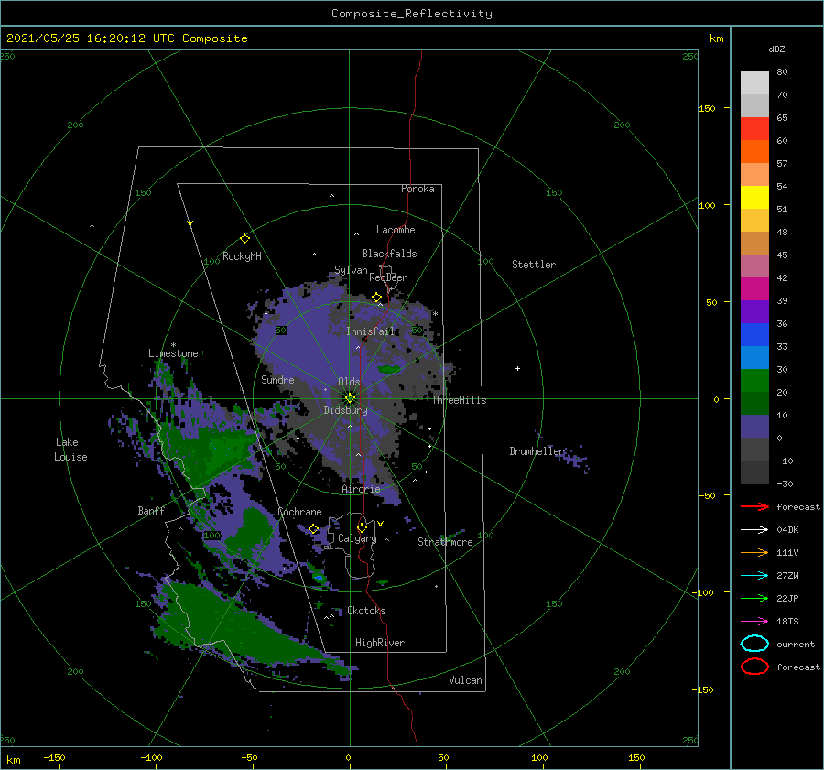The height and width of the screenshot is (770, 824).
Task: Click the yellow diamond marker near Cochrane
Action: coord(314,529)
